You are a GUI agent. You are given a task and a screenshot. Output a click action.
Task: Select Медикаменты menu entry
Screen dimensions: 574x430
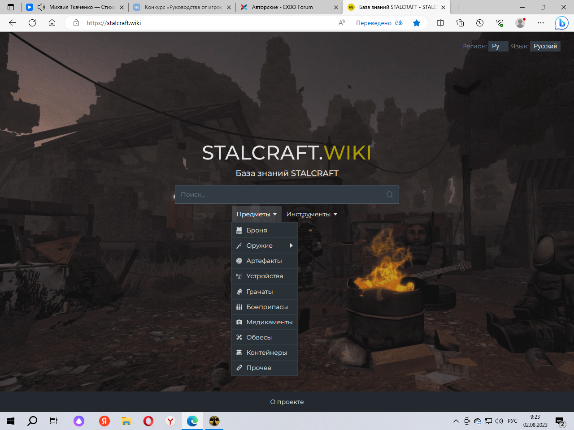(x=265, y=322)
